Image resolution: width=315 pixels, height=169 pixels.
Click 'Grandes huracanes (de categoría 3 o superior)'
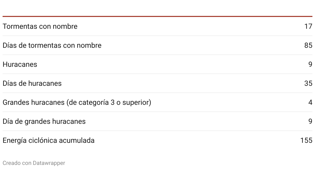[x=77, y=102]
